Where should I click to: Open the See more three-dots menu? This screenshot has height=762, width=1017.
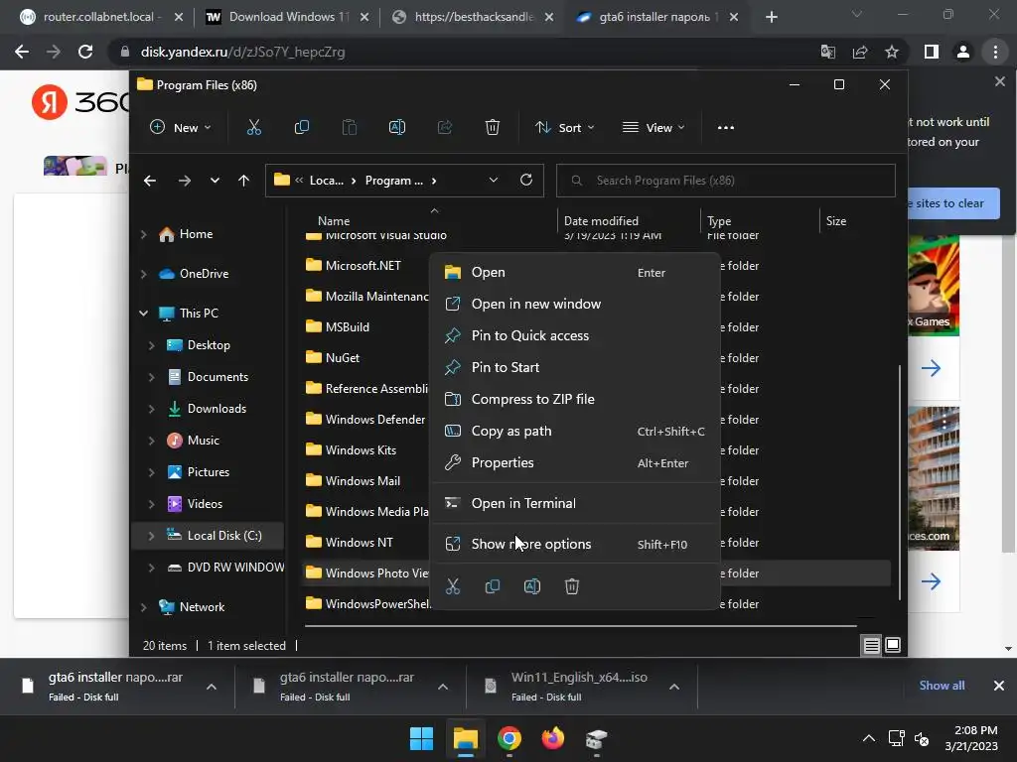click(726, 128)
